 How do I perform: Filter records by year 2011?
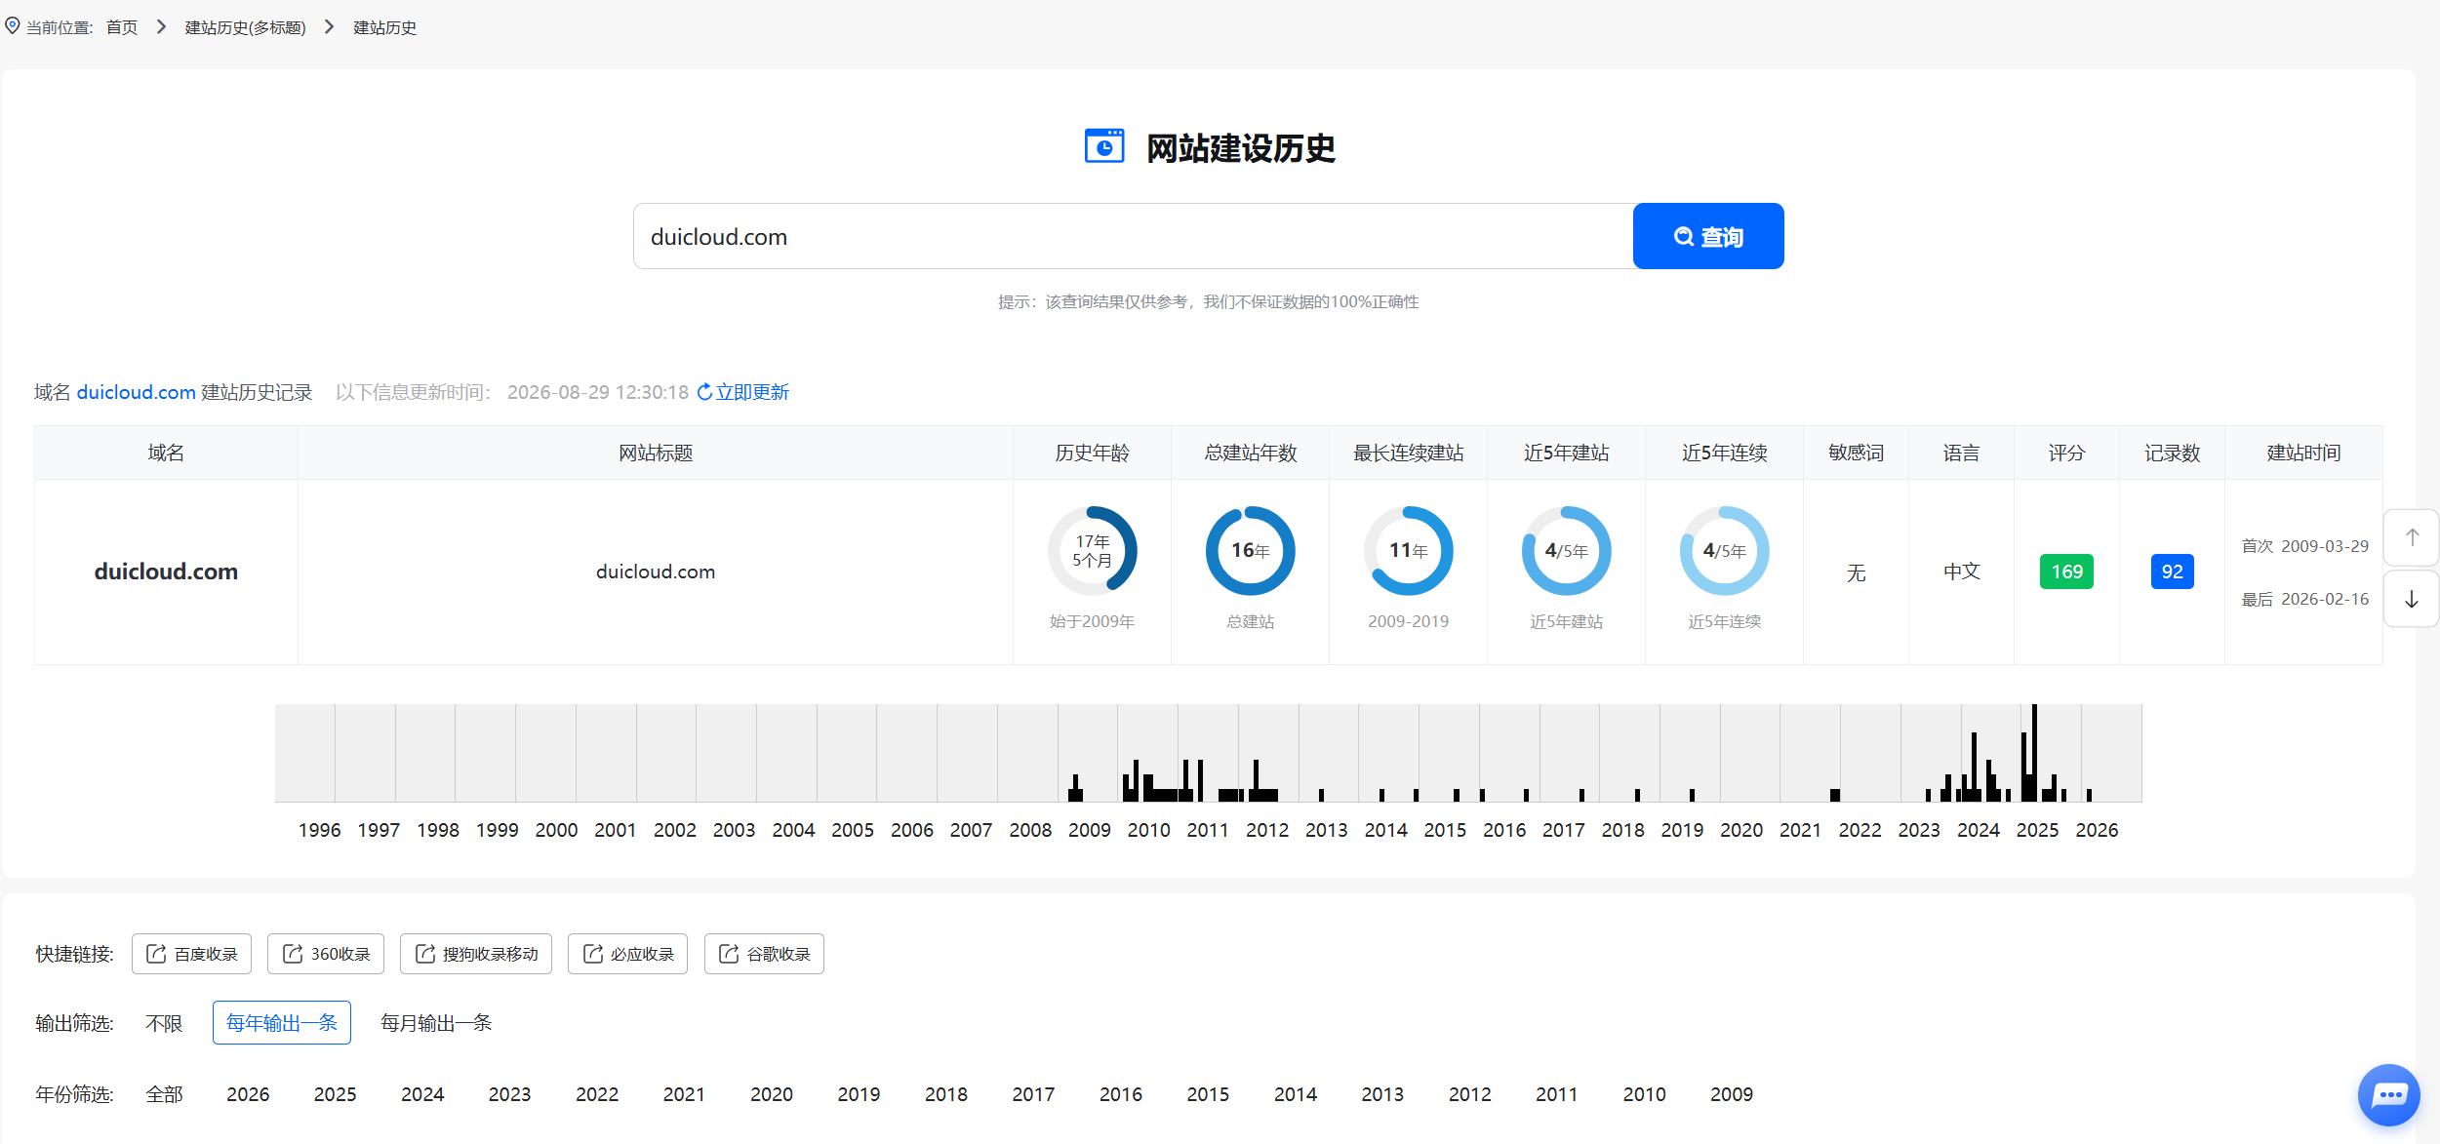click(x=1557, y=1094)
